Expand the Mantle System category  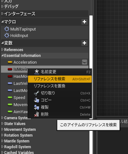[2, 141]
